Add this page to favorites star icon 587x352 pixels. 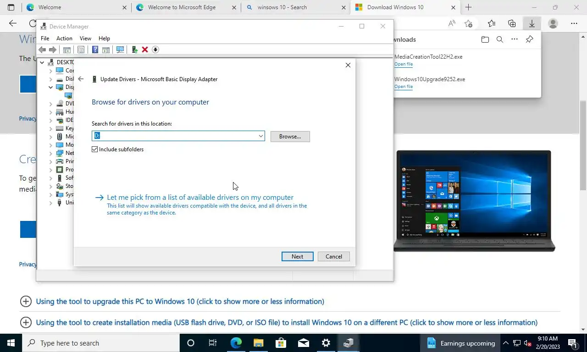coord(468,23)
